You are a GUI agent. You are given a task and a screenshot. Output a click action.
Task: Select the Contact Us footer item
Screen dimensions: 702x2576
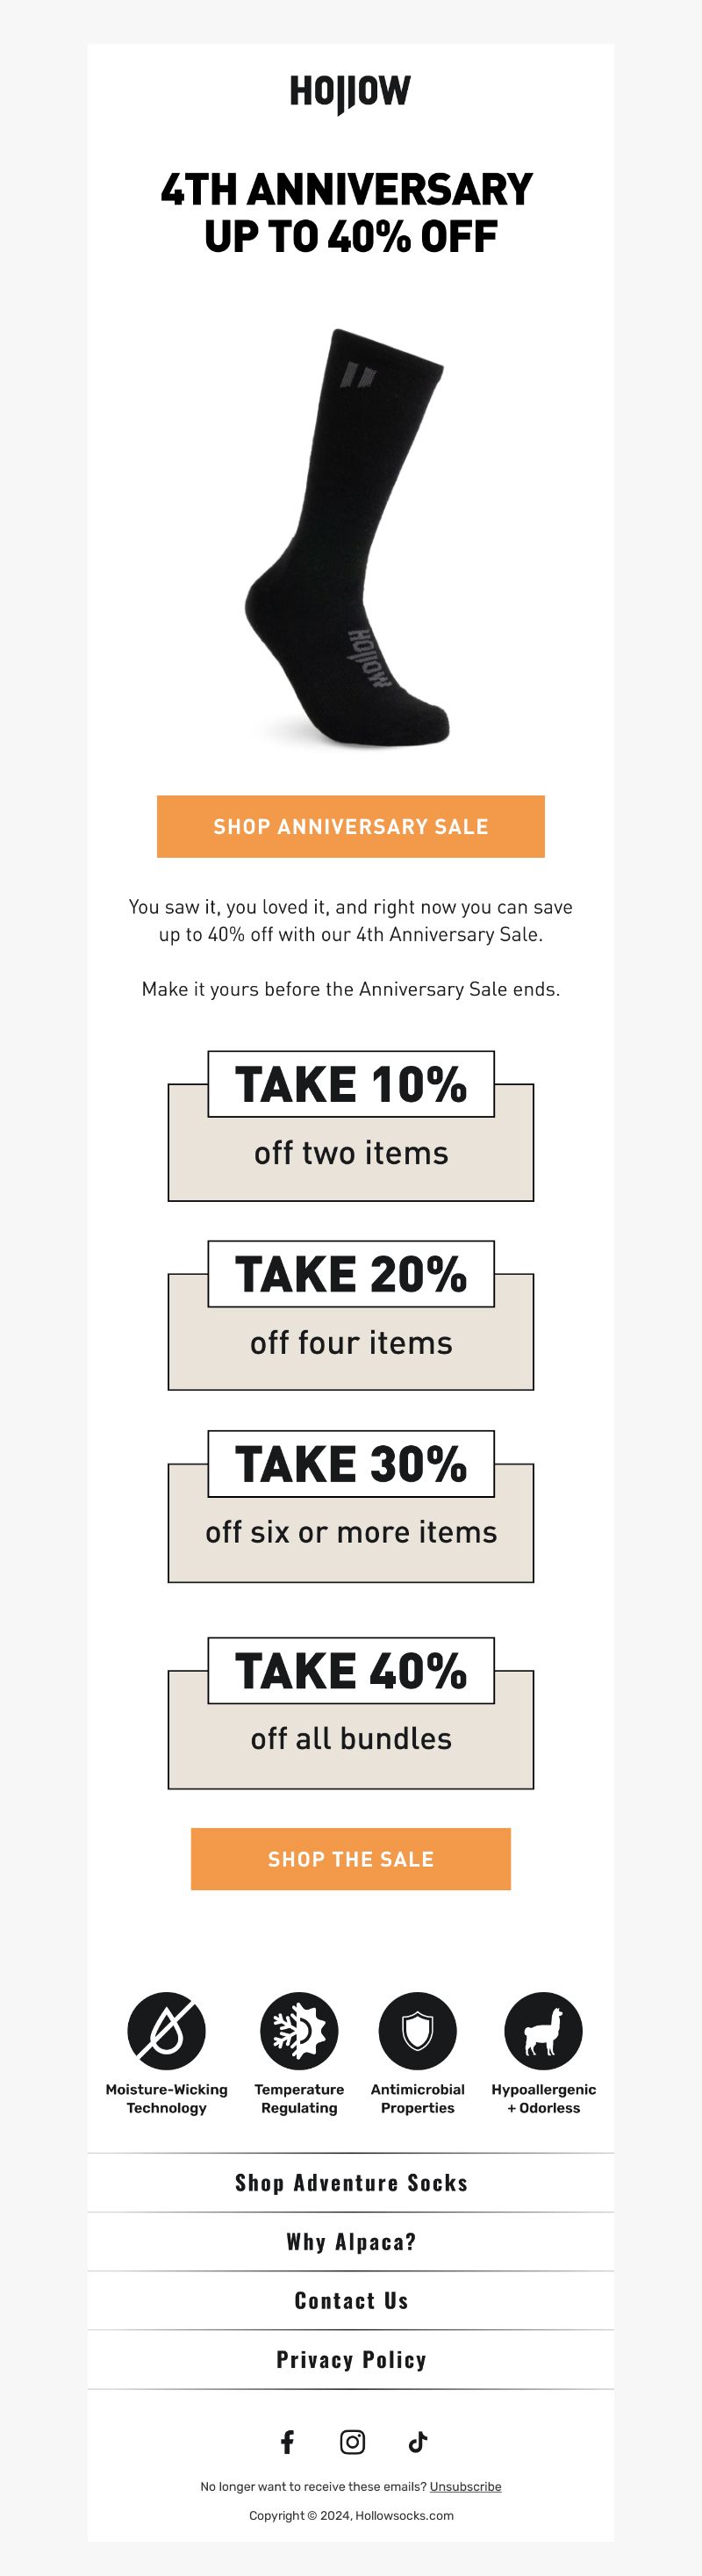(351, 2301)
